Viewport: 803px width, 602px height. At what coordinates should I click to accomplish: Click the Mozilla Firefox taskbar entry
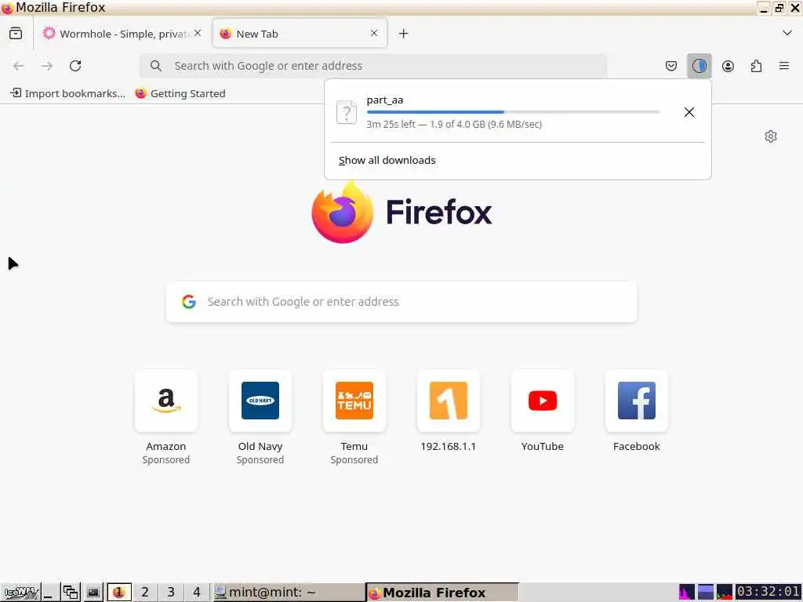pos(442,593)
